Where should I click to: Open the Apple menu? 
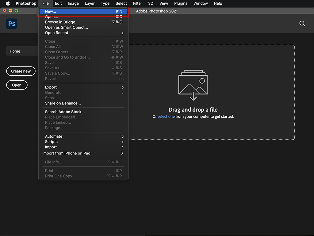(8, 3)
